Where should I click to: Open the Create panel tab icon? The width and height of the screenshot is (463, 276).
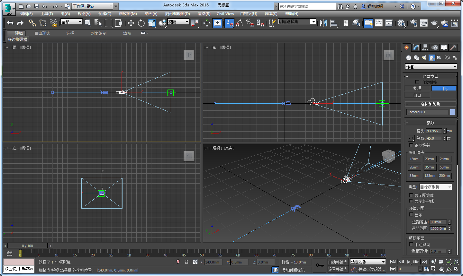[407, 47]
